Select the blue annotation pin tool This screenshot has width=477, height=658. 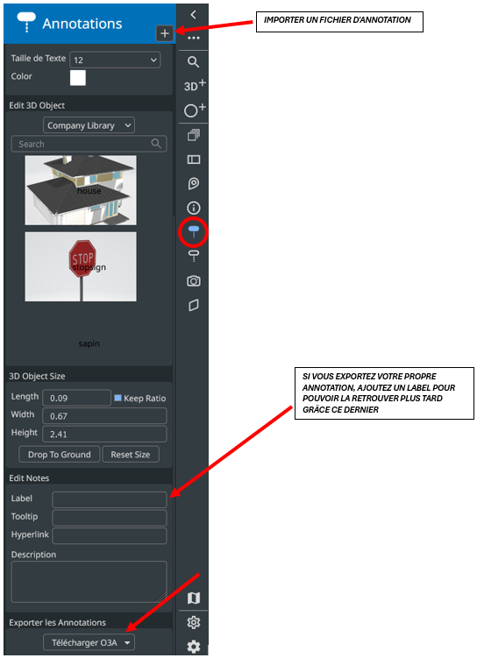pyautogui.click(x=194, y=231)
